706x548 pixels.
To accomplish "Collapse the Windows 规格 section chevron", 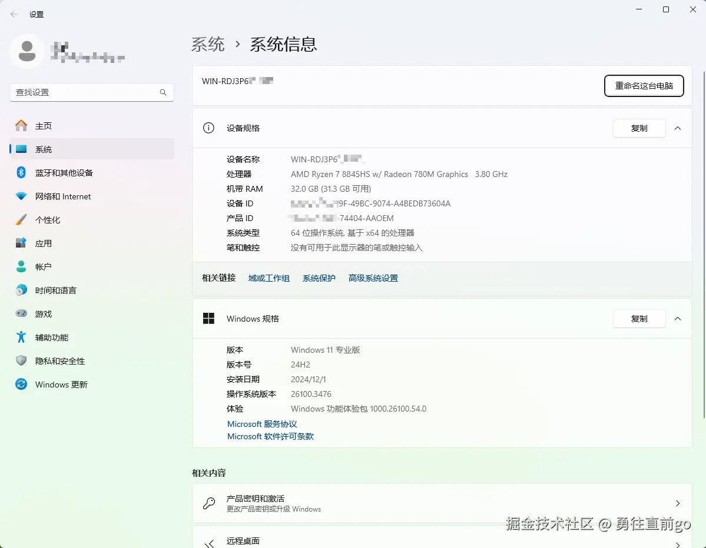I will pyautogui.click(x=677, y=319).
